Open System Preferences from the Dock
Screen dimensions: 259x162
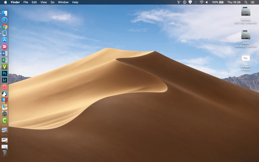click(4, 114)
